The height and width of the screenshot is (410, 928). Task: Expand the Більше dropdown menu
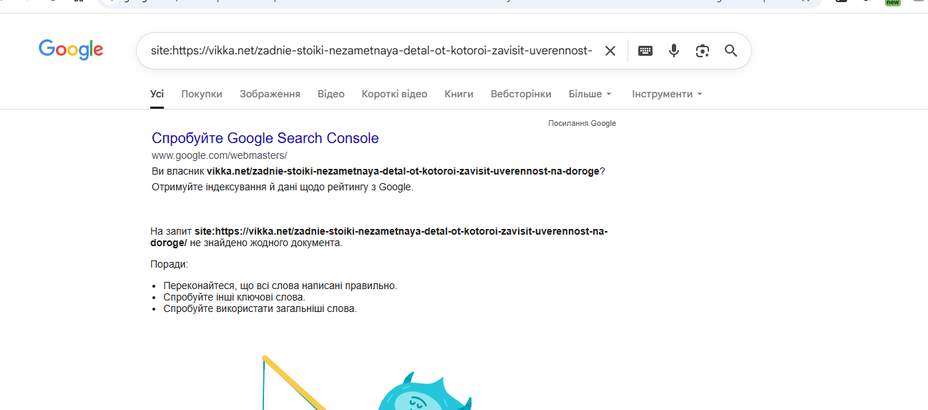coord(590,94)
